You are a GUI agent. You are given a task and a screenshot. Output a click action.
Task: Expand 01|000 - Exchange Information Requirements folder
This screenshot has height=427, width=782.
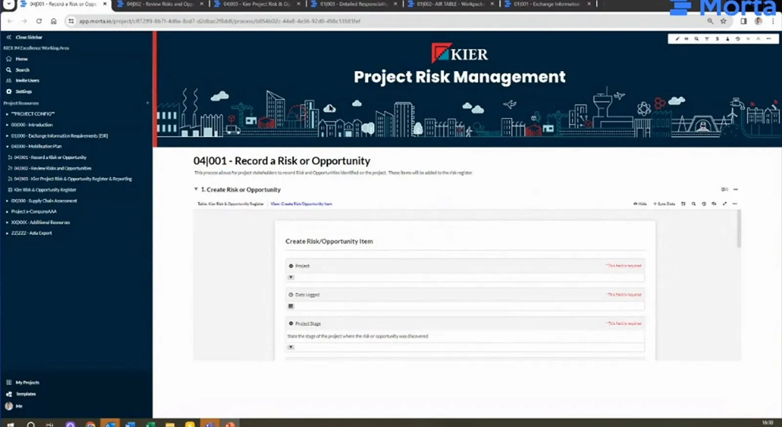click(x=7, y=136)
